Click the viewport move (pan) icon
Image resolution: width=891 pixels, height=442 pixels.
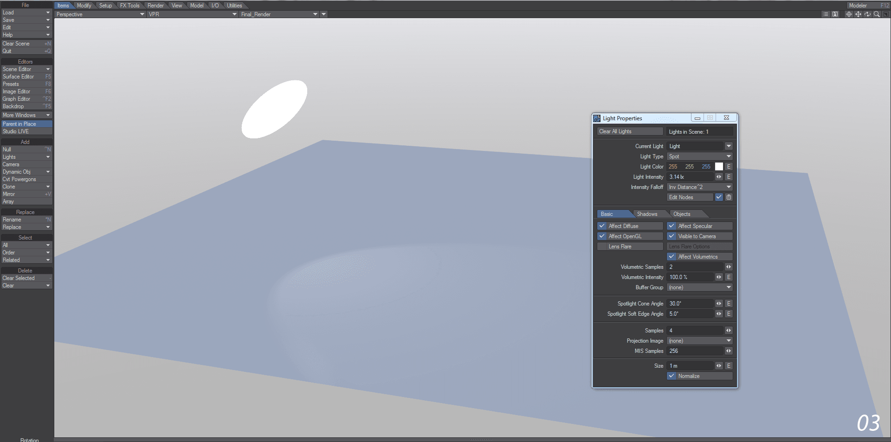pyautogui.click(x=858, y=14)
